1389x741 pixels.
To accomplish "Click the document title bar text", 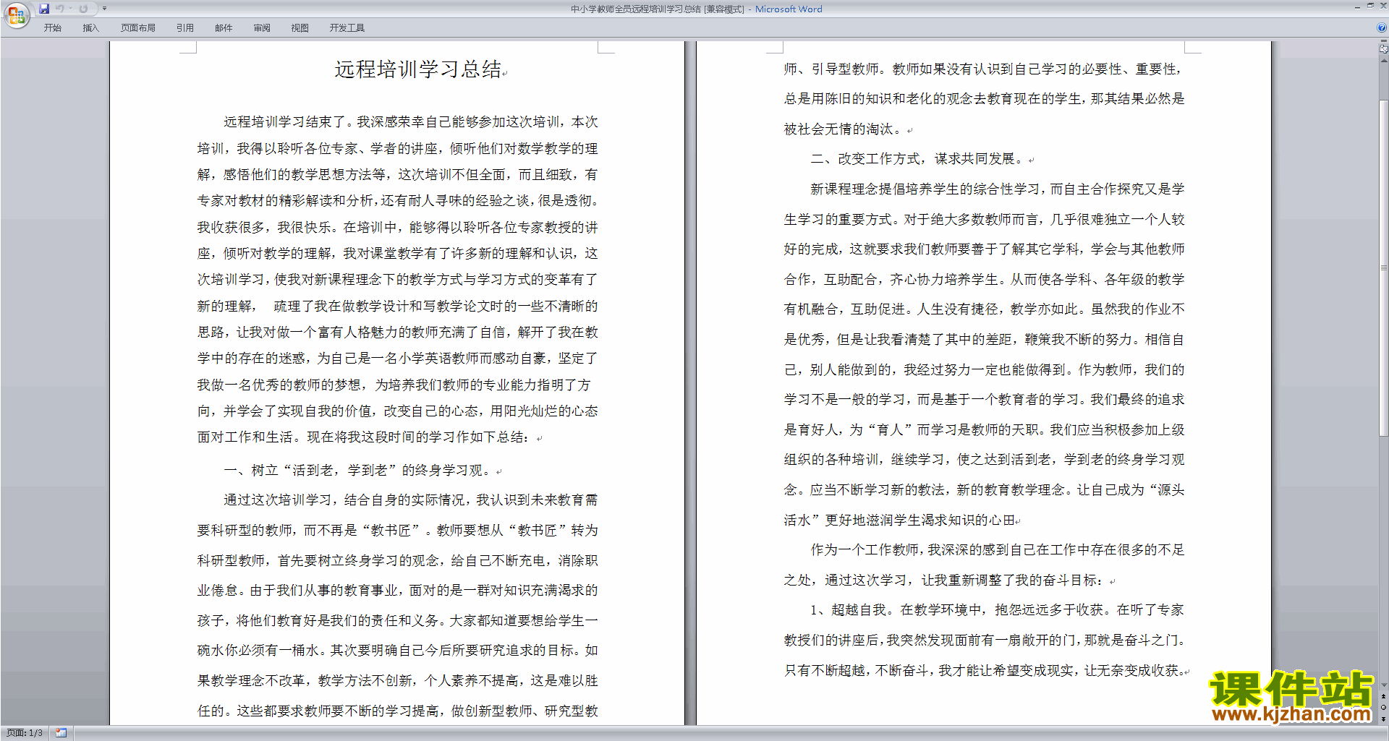I will point(696,9).
